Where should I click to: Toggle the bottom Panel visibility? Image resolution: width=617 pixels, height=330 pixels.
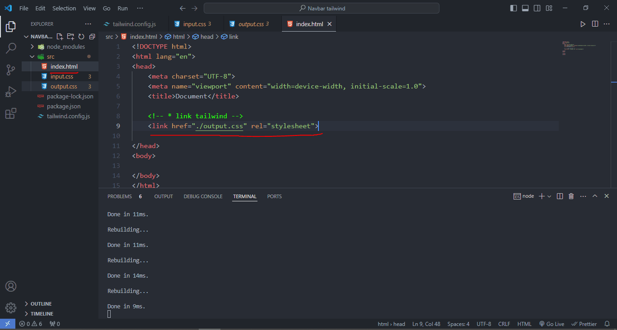click(x=526, y=8)
